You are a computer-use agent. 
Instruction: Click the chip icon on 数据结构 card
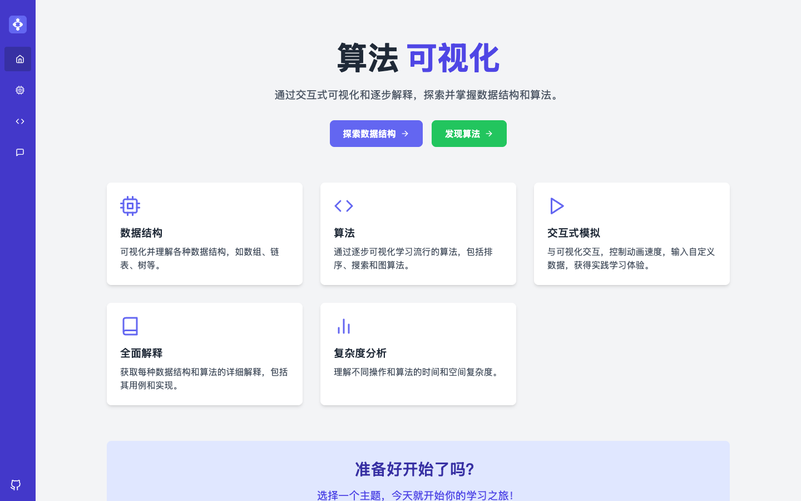click(x=130, y=206)
